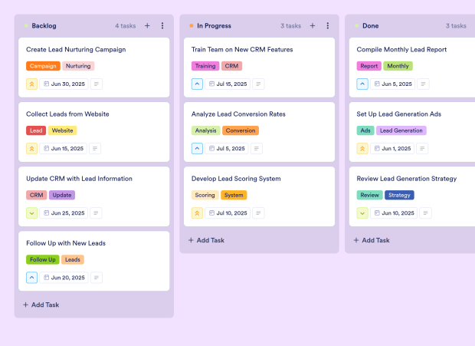Click Backlog 4 tasks counter
Viewport: 475px width, 346px height.
[x=126, y=26]
